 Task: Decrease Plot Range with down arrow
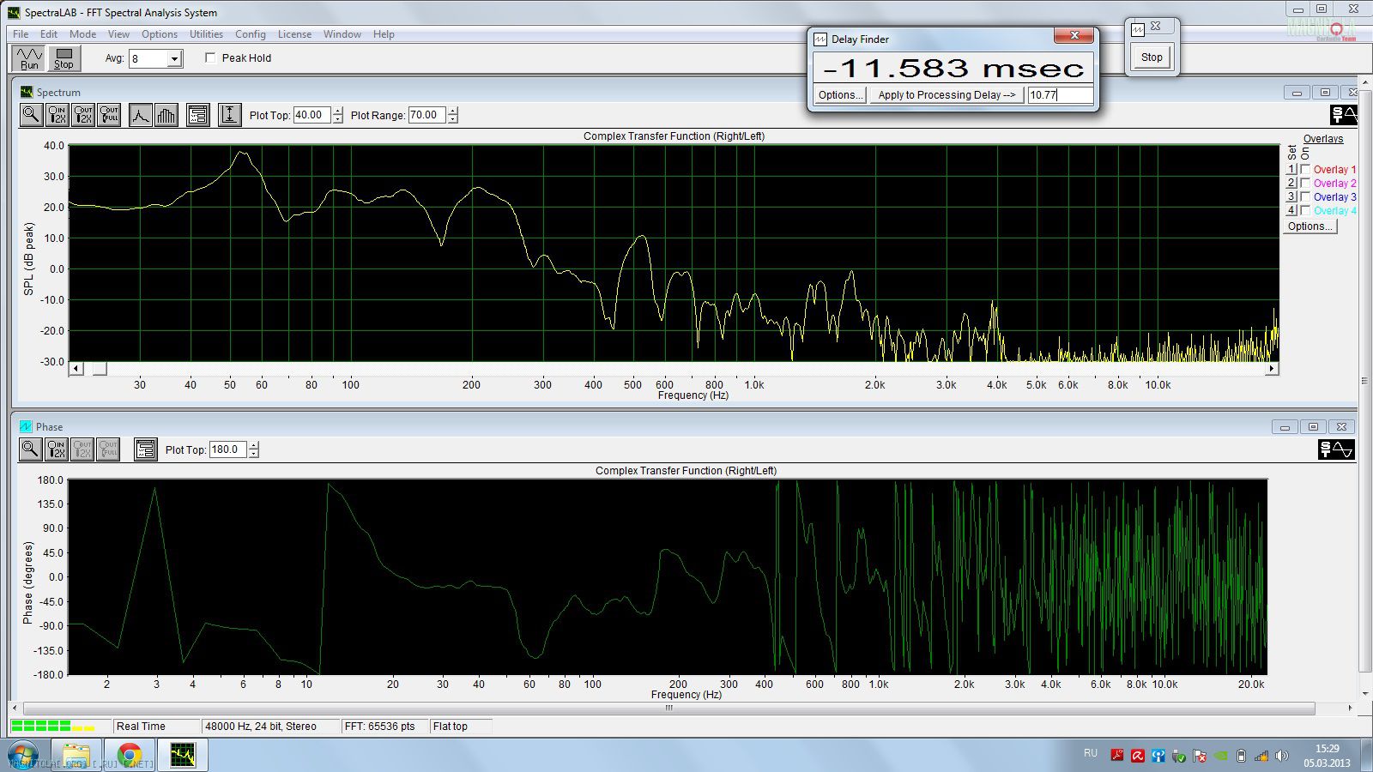click(x=452, y=119)
